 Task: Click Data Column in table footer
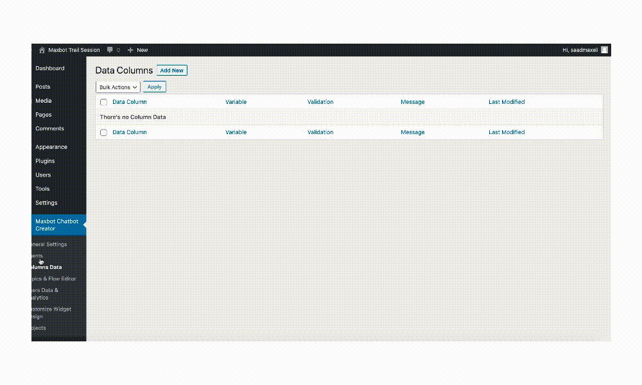click(130, 132)
